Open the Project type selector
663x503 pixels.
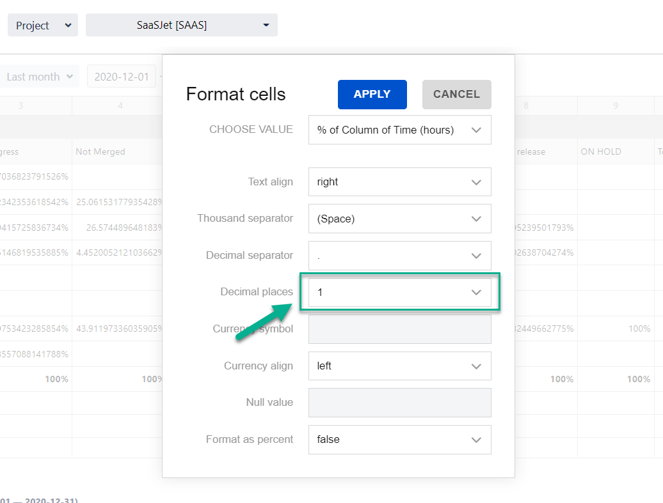click(43, 26)
